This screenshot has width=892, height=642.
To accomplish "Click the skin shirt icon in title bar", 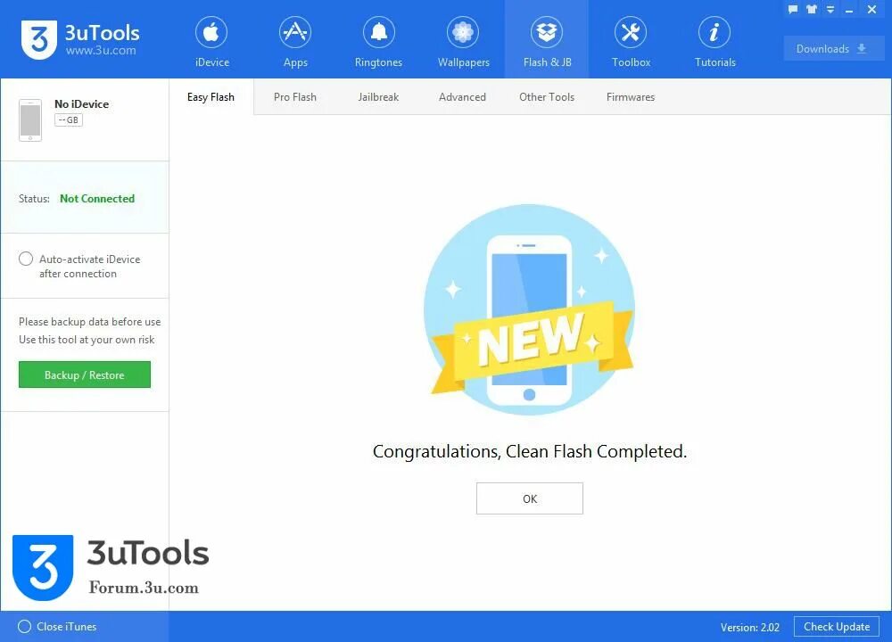I will tap(812, 9).
